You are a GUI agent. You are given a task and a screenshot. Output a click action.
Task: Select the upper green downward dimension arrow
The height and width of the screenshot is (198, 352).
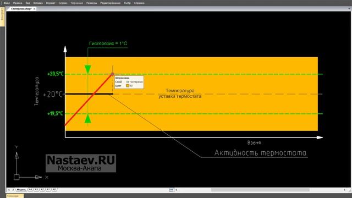87,69
